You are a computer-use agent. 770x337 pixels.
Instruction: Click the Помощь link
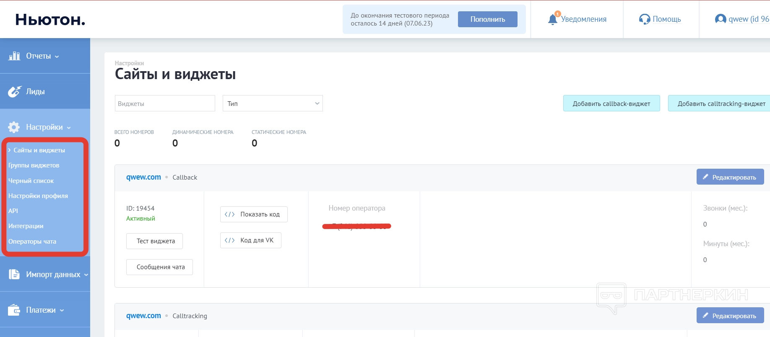[x=667, y=19]
